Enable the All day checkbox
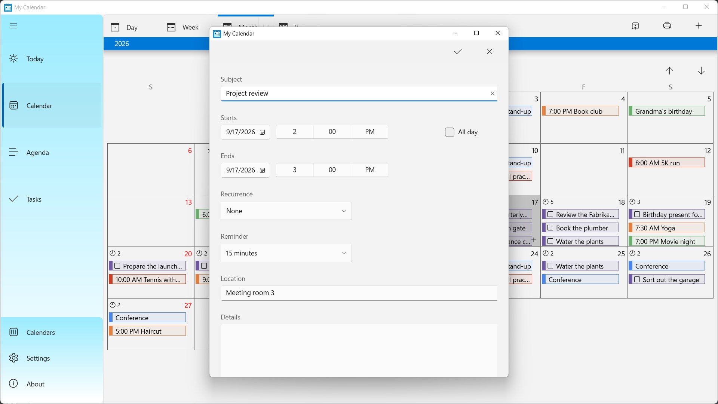The height and width of the screenshot is (404, 718). coord(449,132)
